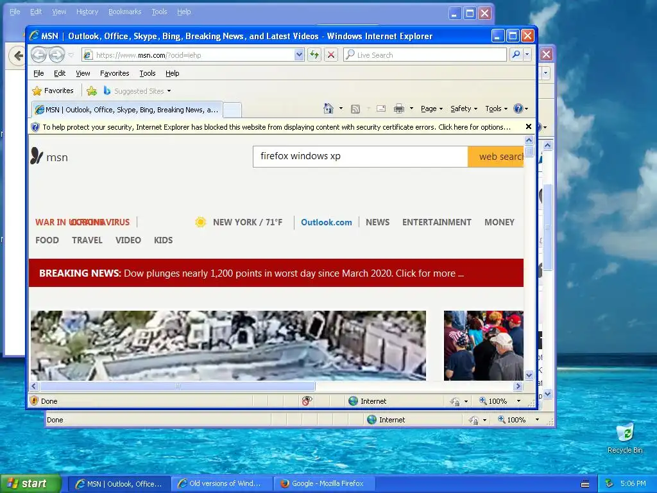This screenshot has height=493, width=657.
Task: Click the sun weather icon
Action: pyautogui.click(x=200, y=221)
